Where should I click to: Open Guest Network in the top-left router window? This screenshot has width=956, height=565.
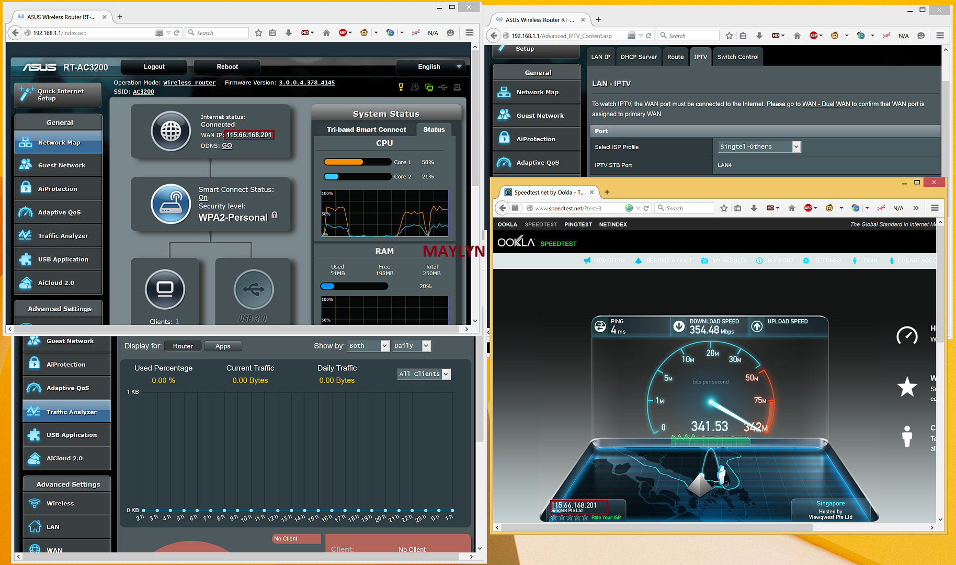coord(58,165)
